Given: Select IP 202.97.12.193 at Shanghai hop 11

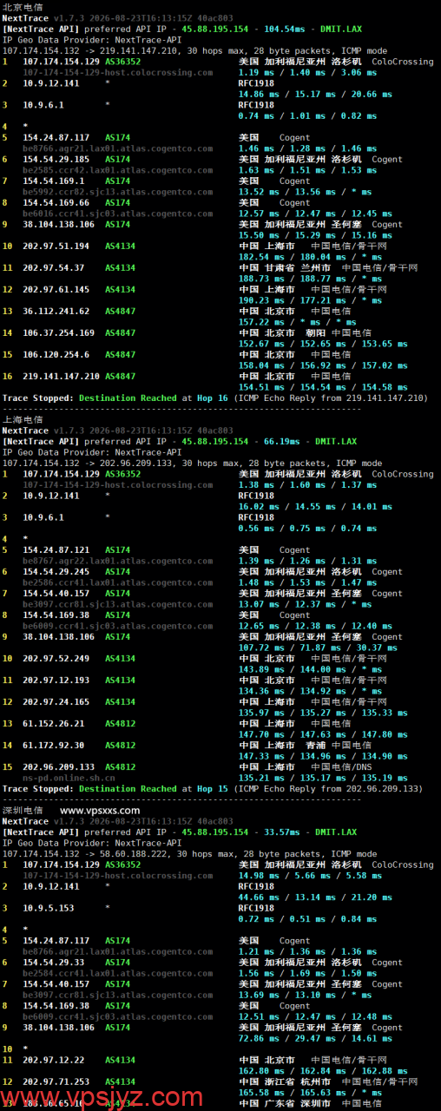Looking at the screenshot, I should (x=56, y=680).
